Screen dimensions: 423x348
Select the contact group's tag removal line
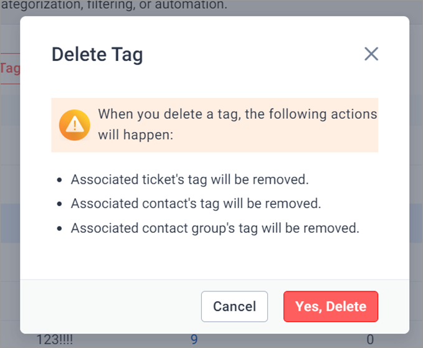pyautogui.click(x=215, y=228)
